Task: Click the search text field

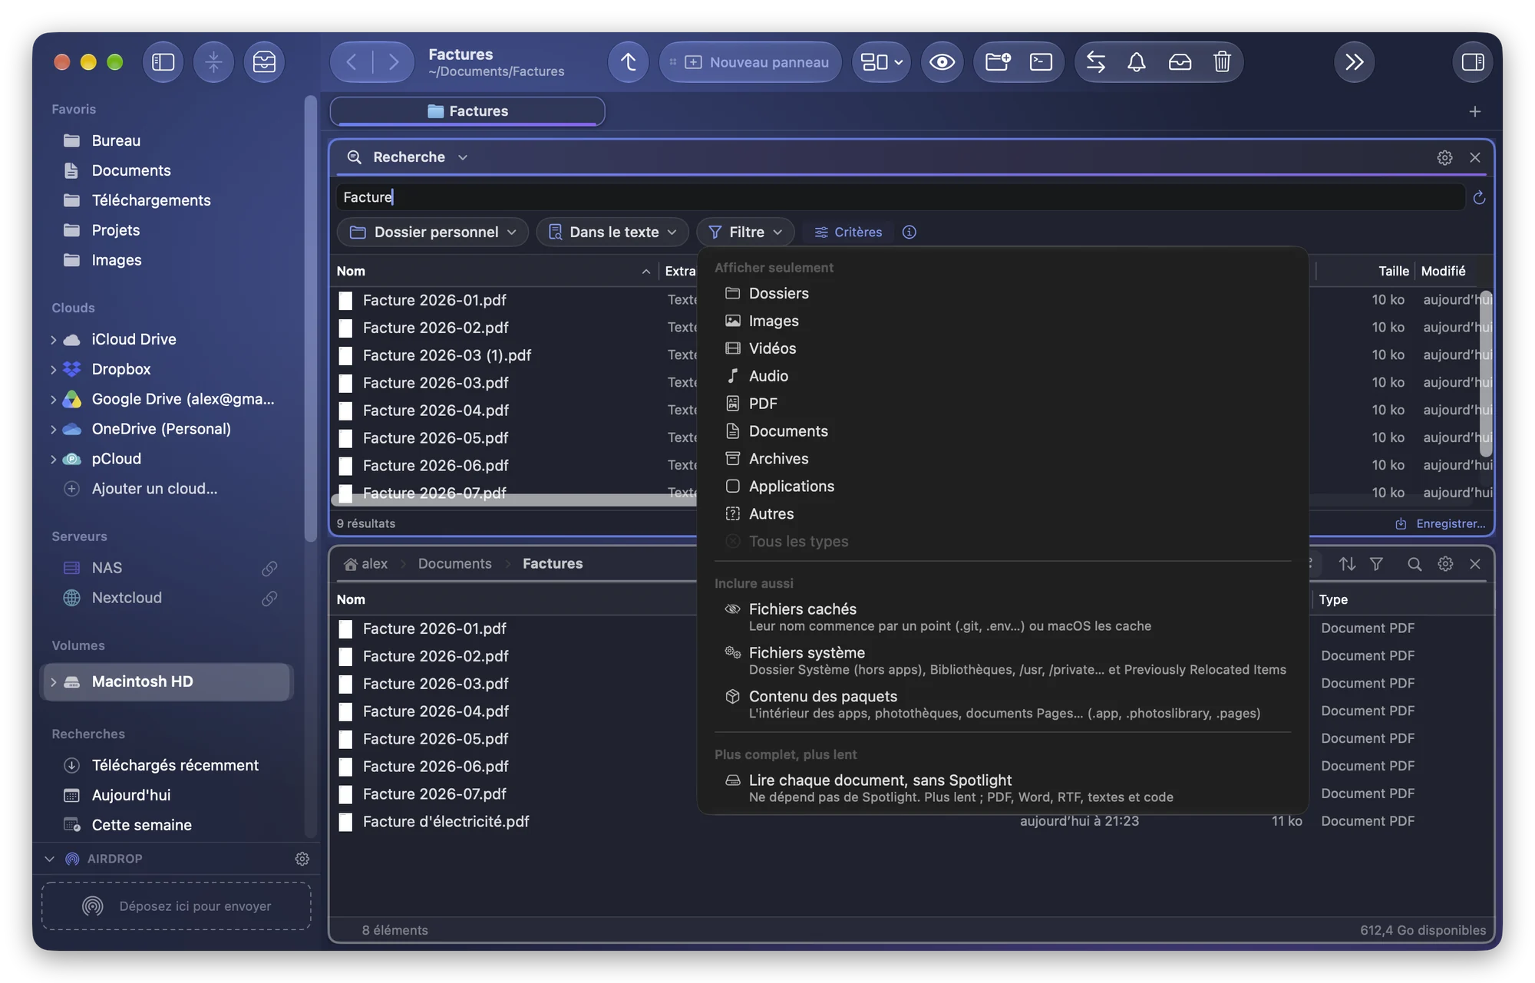Action: 900,197
